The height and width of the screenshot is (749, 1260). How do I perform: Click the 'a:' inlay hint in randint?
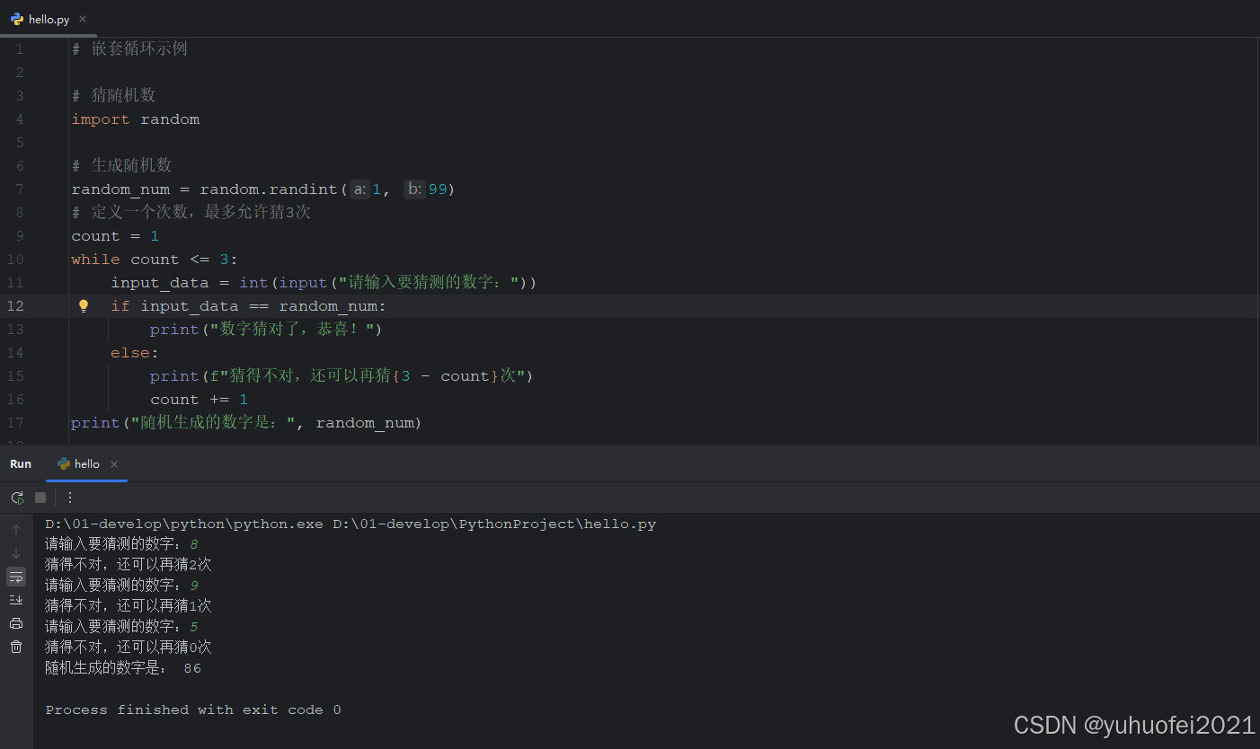click(x=359, y=189)
